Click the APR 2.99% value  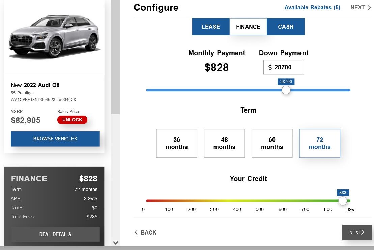[90, 198]
